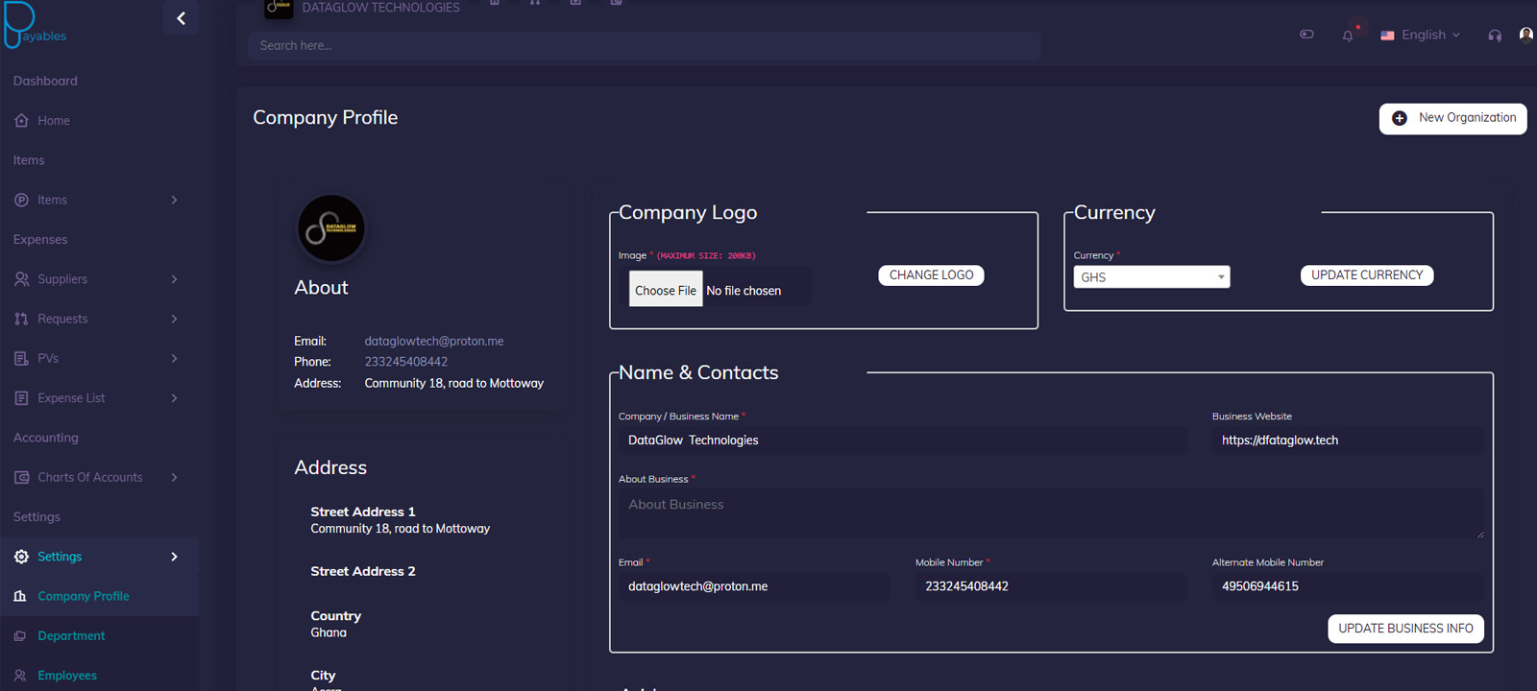Image resolution: width=1537 pixels, height=691 pixels.
Task: Click the Suppliers people icon
Action: pos(21,279)
